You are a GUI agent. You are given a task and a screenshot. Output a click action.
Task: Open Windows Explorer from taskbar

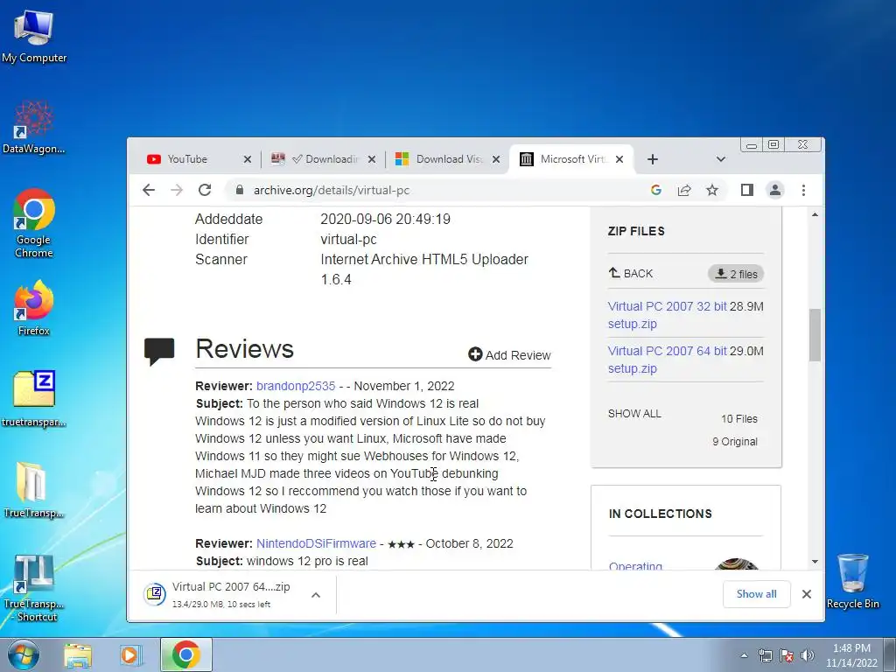coord(78,655)
